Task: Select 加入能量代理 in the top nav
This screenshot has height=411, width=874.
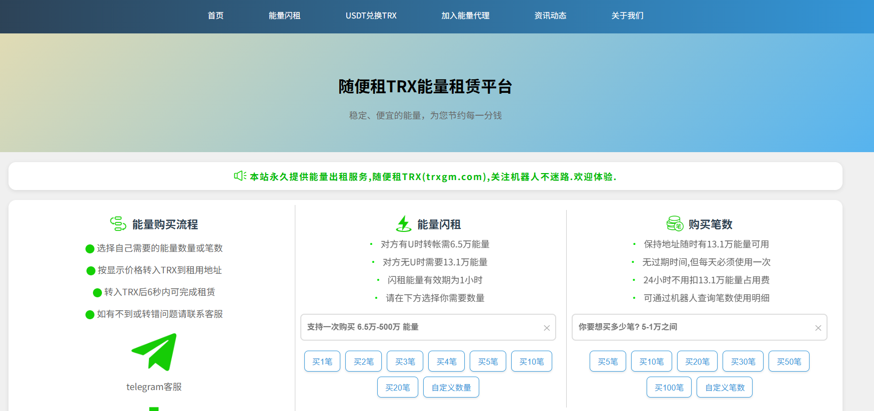Action: [x=465, y=15]
